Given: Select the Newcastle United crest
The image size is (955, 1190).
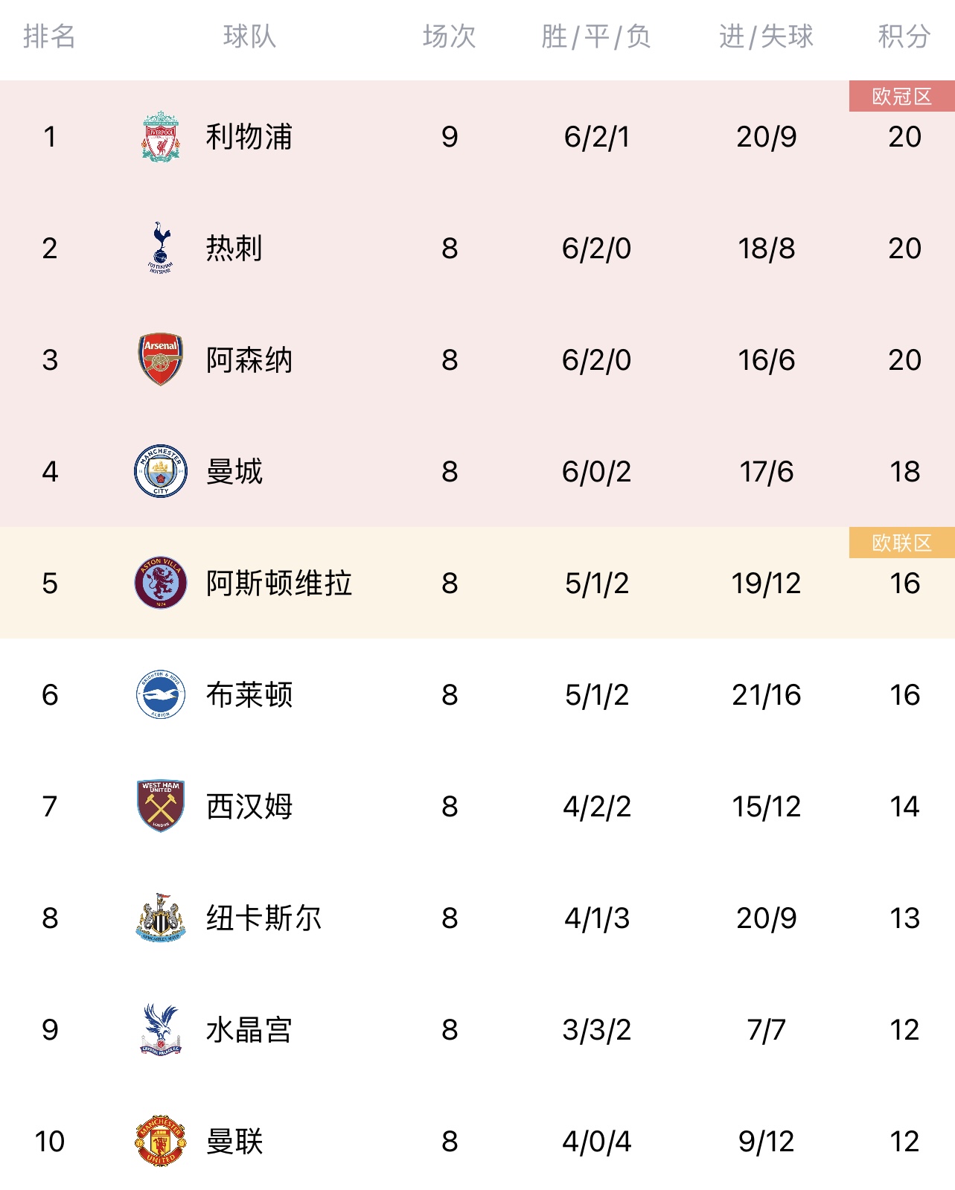Looking at the screenshot, I should coord(161,918).
